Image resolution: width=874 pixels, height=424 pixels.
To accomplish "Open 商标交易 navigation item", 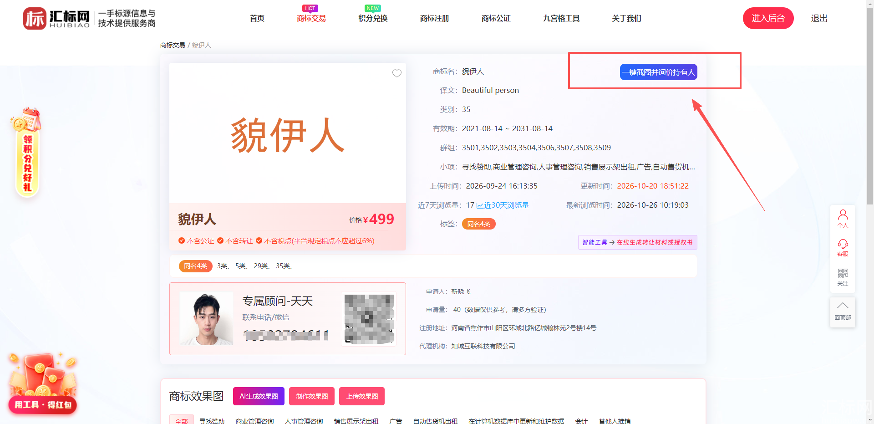I will tap(311, 18).
